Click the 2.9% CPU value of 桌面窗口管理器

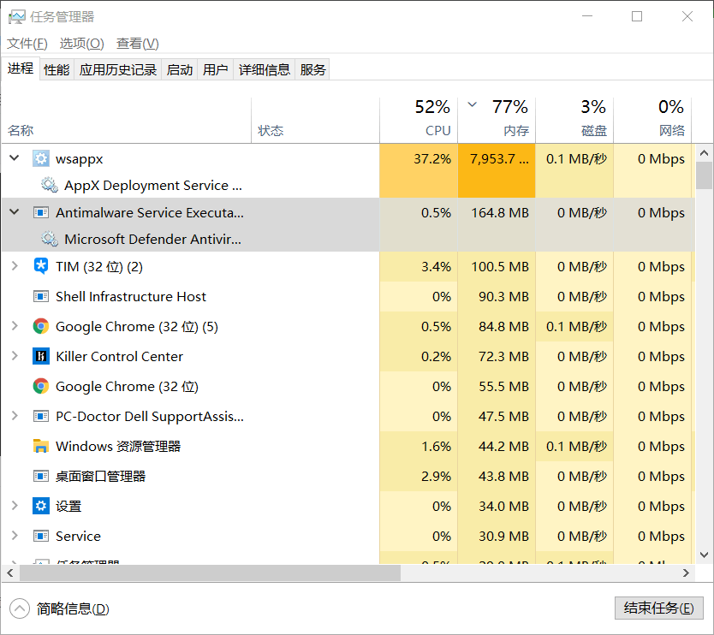(x=436, y=476)
